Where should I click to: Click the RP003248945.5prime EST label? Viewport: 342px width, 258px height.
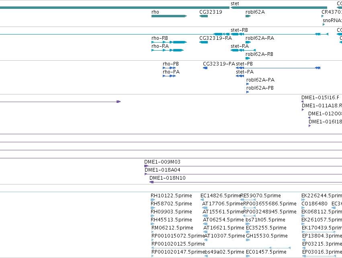(x=270, y=212)
